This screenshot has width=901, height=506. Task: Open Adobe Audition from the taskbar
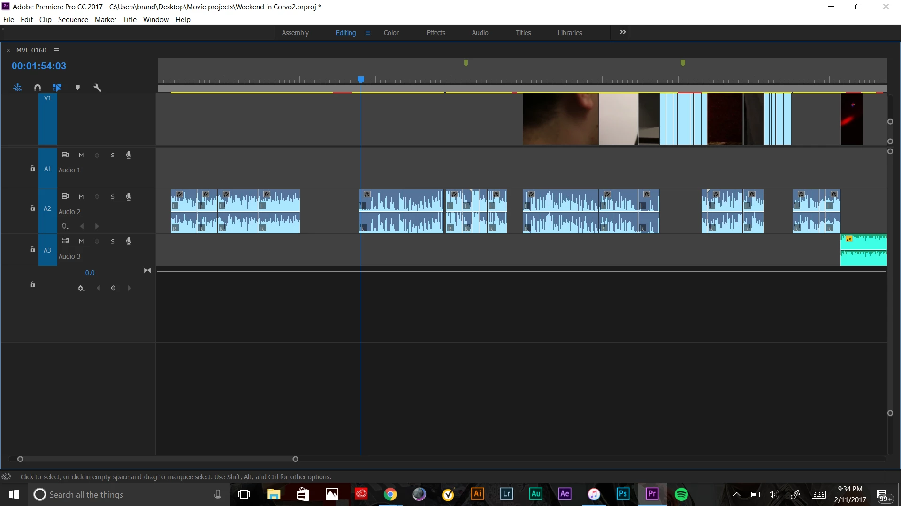click(x=535, y=494)
